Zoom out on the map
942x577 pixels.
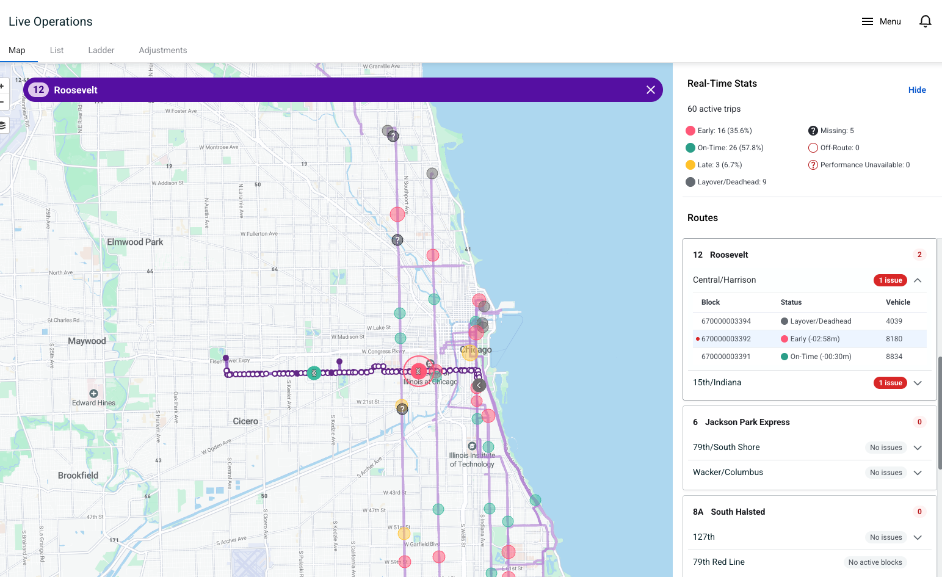coord(2,102)
